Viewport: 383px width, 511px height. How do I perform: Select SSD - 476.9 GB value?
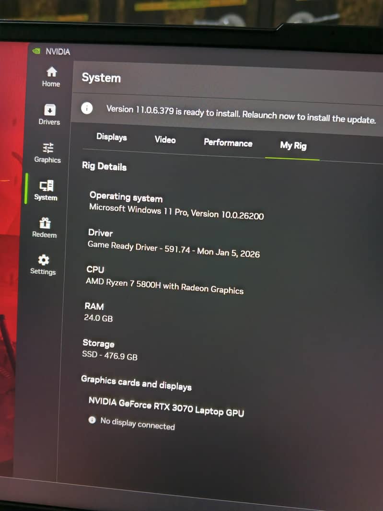point(110,356)
